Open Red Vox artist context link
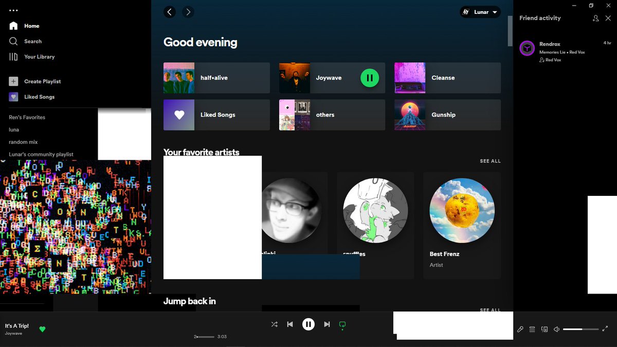This screenshot has height=347, width=617. tap(553, 60)
